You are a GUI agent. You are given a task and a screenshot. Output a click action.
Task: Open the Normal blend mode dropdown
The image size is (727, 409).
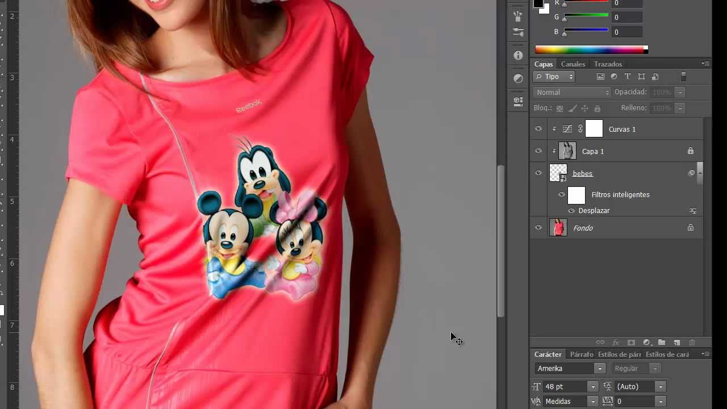point(571,93)
